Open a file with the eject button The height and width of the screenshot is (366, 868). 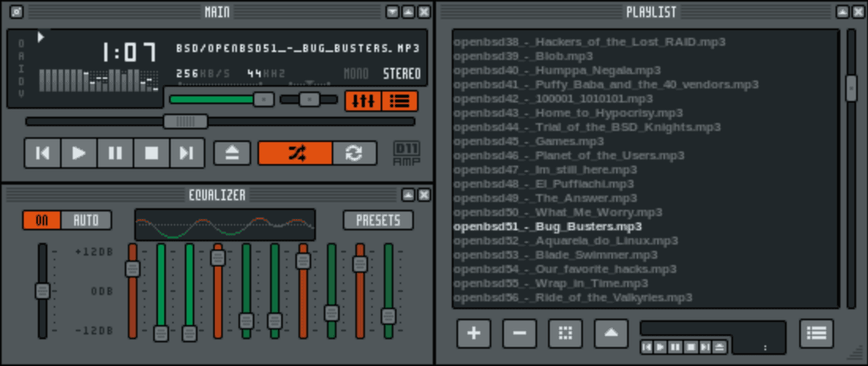pos(232,153)
